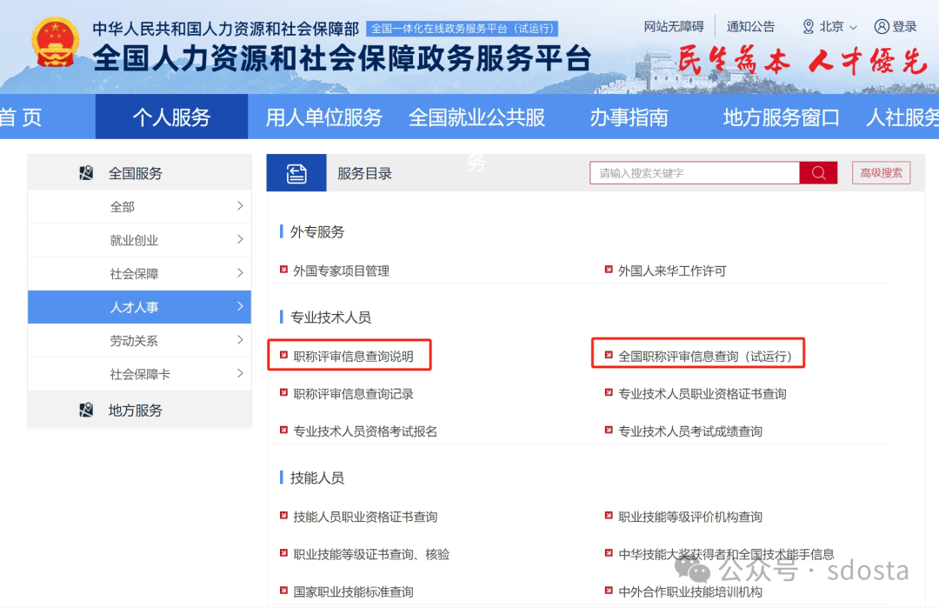This screenshot has width=939, height=608.
Task: Go to the 首页 nav tab
Action: click(21, 117)
